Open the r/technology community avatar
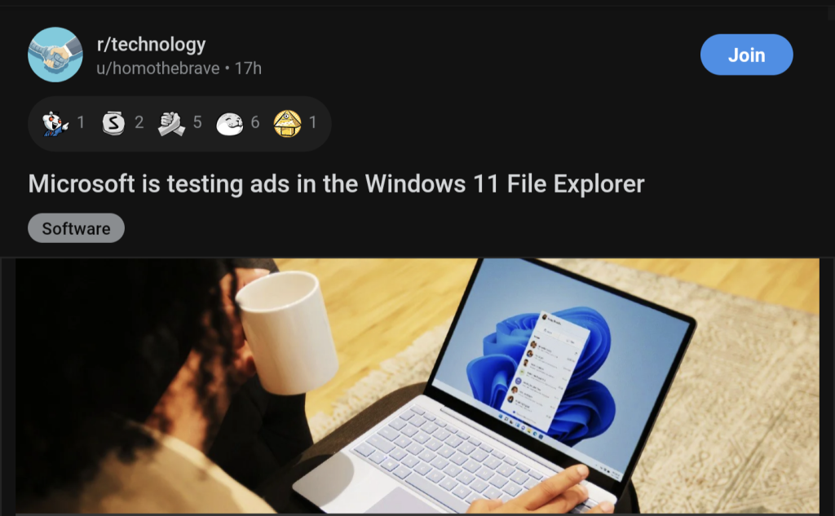 point(55,55)
